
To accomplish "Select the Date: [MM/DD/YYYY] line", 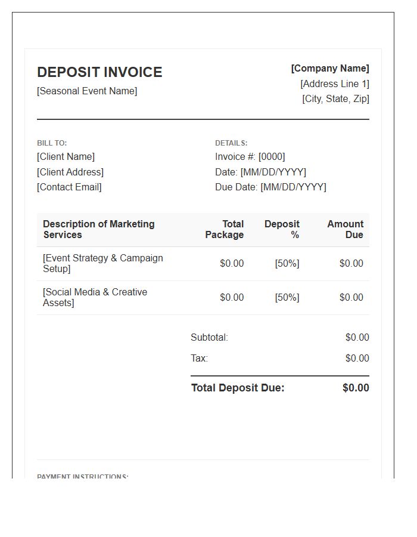I will click(260, 172).
